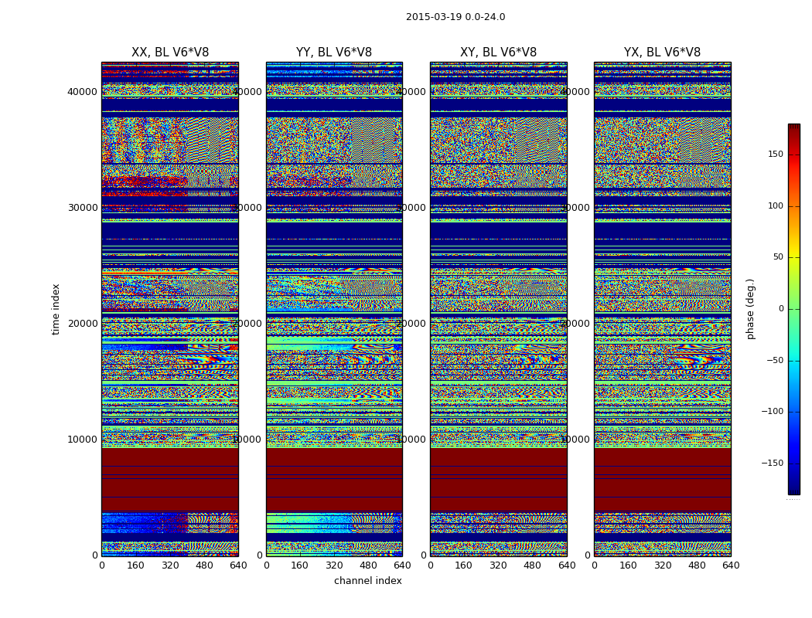The height and width of the screenshot is (618, 812).
Task: Click the XY plot x-axis tick "160"
Action: click(464, 565)
